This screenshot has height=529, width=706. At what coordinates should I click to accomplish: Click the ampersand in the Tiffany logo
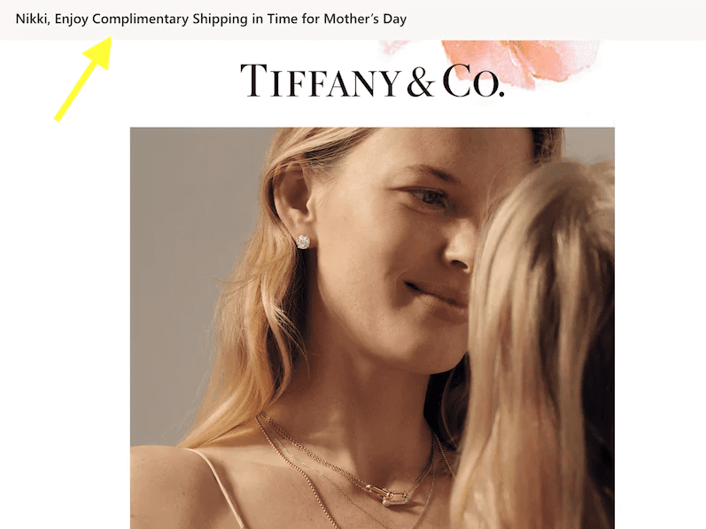point(421,82)
